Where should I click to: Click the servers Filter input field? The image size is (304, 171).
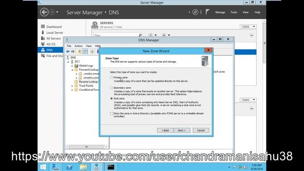click(116, 35)
